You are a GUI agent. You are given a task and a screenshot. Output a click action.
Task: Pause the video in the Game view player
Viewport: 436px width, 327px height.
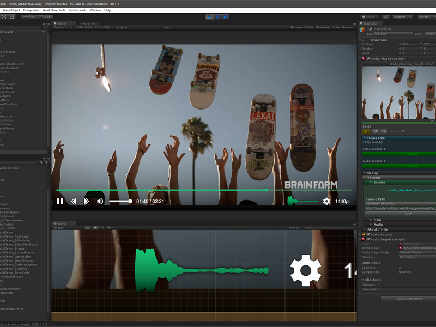60,201
